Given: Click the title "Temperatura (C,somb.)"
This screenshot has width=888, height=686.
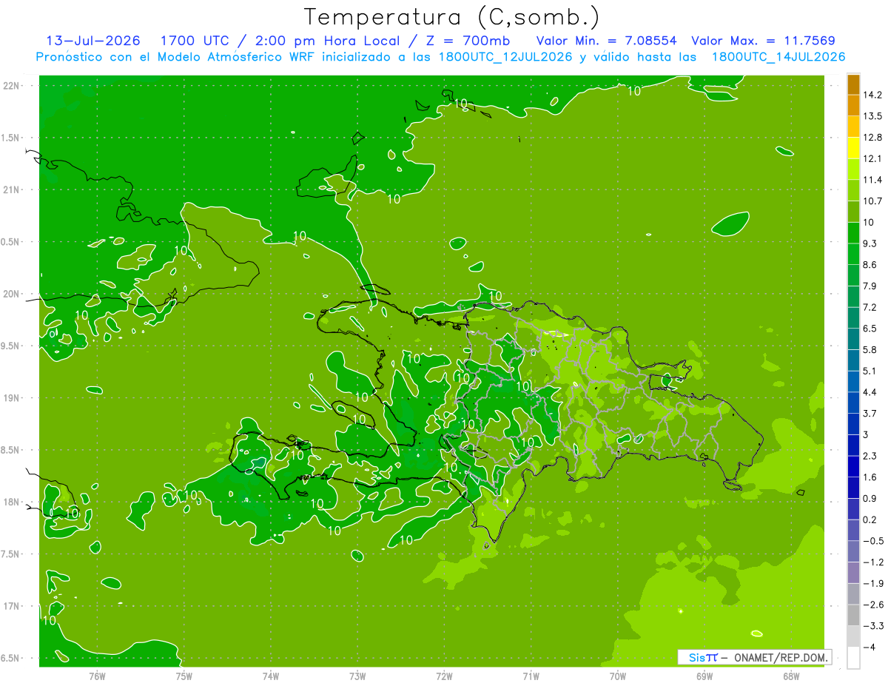Looking at the screenshot, I should [x=451, y=17].
